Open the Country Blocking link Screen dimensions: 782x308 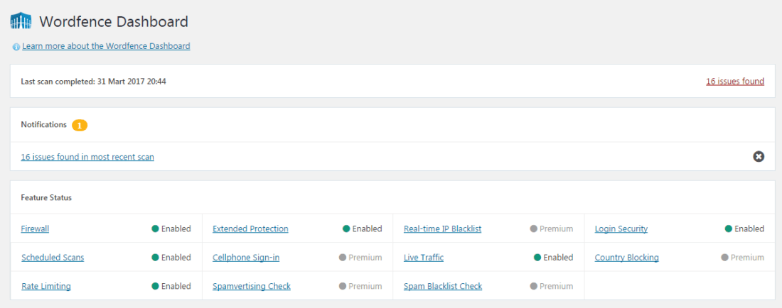627,258
